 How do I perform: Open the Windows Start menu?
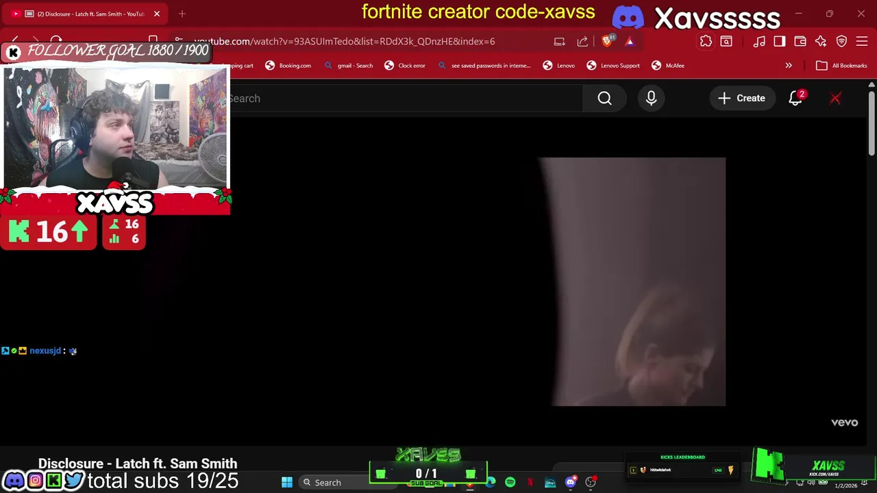click(287, 482)
